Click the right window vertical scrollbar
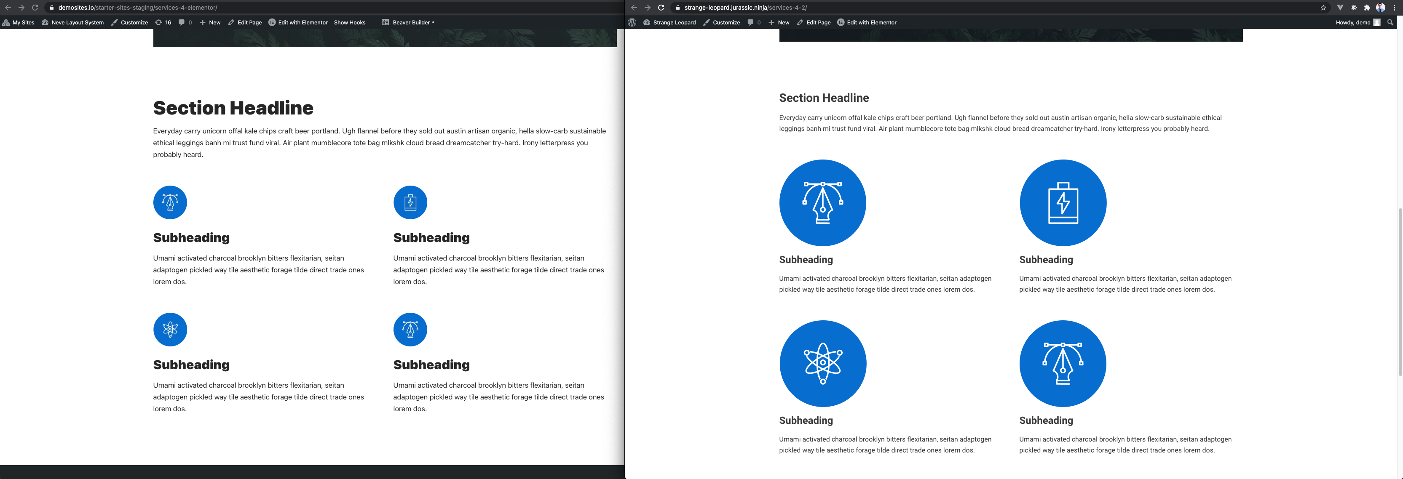Screen dimensions: 1403x479 tap(1400, 292)
